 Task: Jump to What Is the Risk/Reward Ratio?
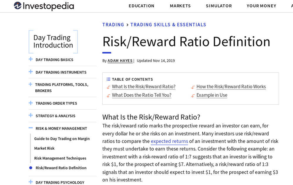tap(144, 87)
